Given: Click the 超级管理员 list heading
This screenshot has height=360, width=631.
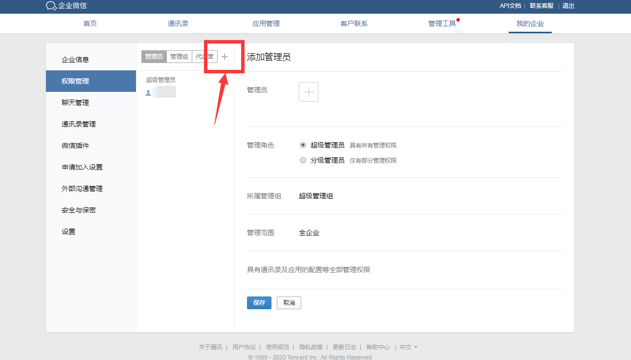Looking at the screenshot, I should [x=161, y=80].
